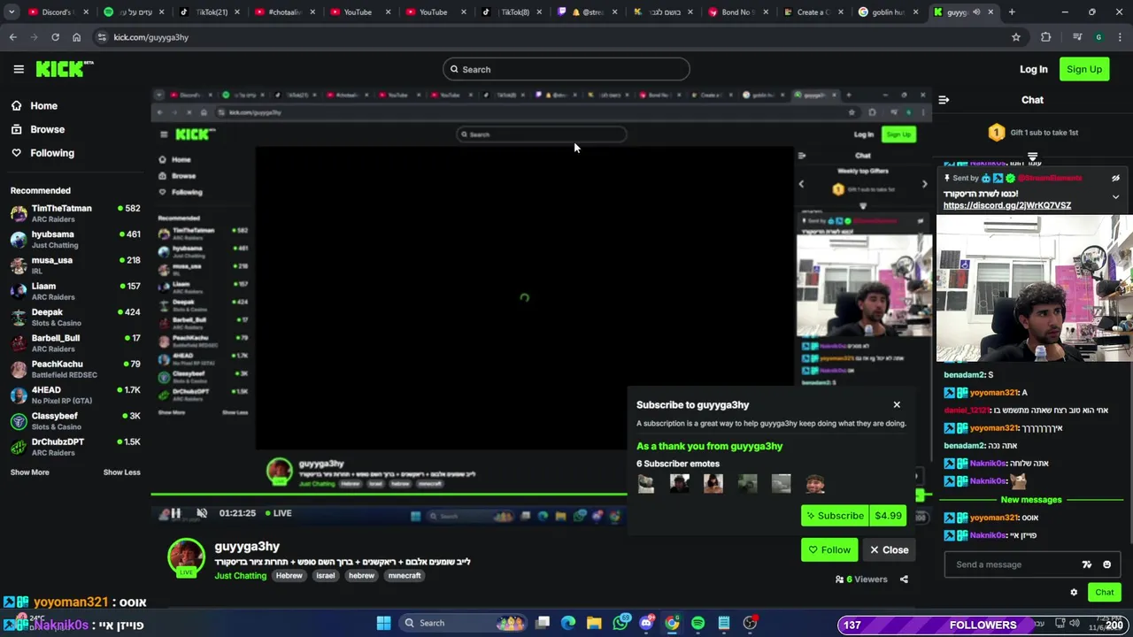The image size is (1133, 637).
Task: Open File Explorer from the taskbar
Action: point(594,623)
